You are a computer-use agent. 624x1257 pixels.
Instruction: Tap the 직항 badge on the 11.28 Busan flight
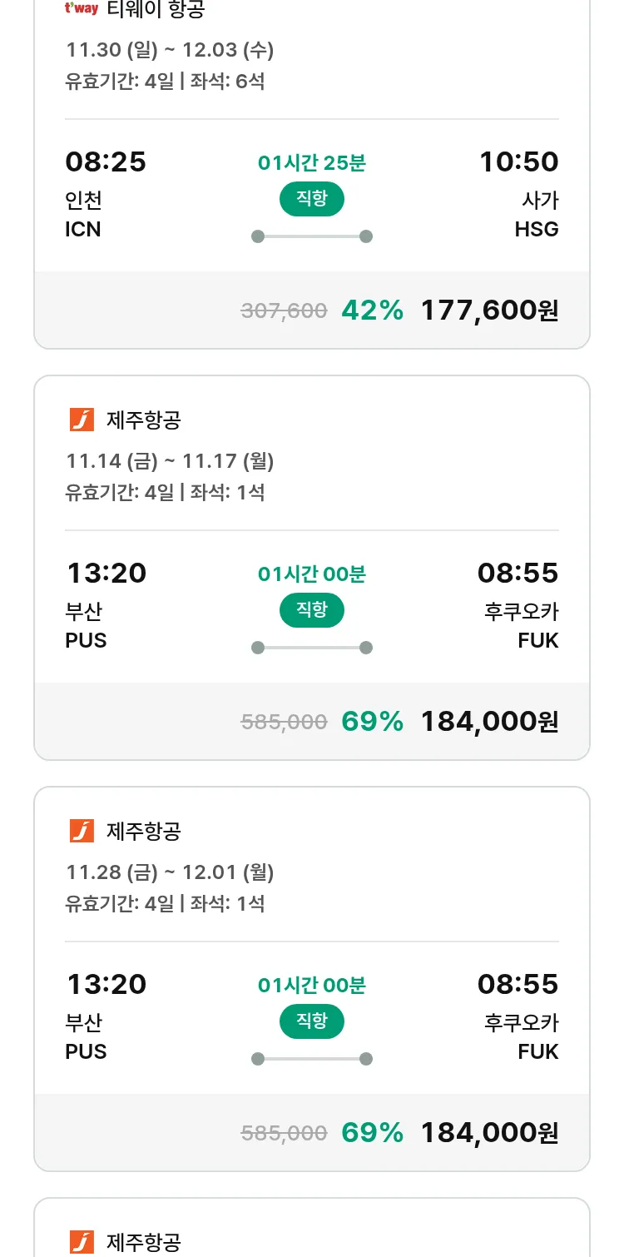click(312, 1021)
